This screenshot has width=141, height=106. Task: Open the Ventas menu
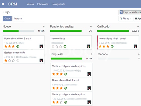coord(30,4)
